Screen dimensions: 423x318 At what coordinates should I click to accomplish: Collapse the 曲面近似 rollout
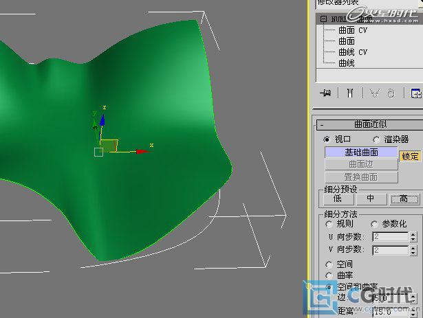321,125
